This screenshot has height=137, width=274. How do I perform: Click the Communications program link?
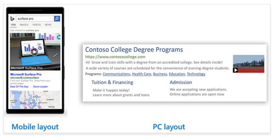[x=116, y=74]
